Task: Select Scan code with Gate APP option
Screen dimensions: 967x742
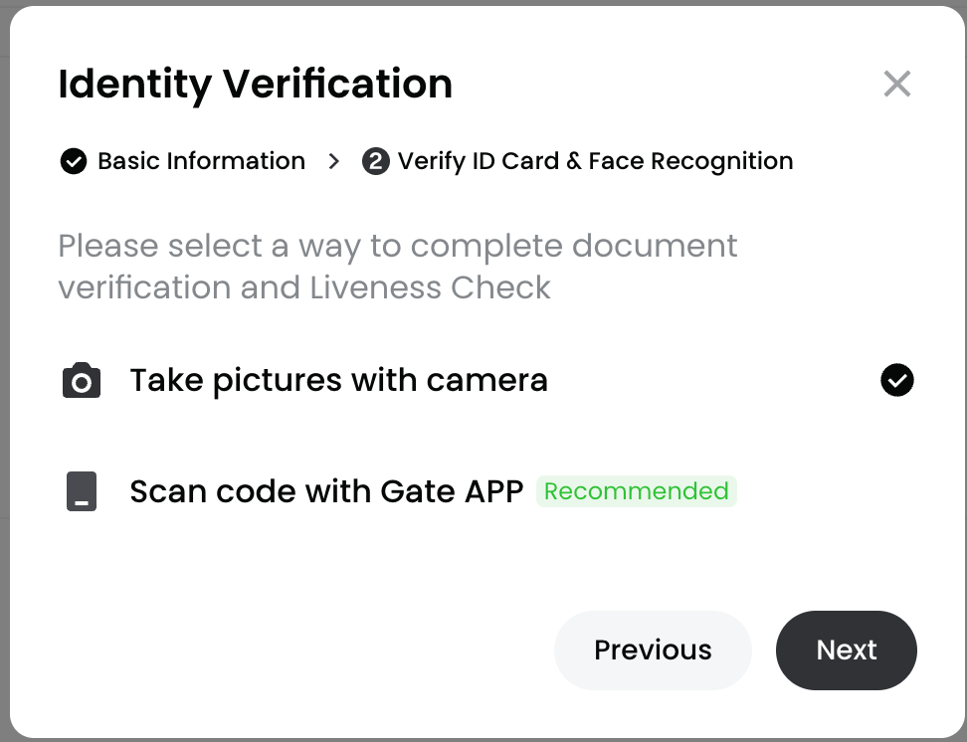Action: click(x=326, y=491)
